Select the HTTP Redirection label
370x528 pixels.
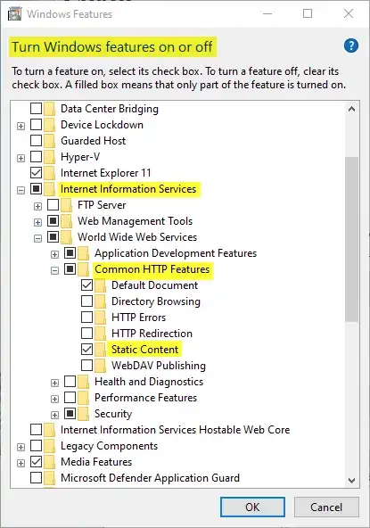[152, 334]
